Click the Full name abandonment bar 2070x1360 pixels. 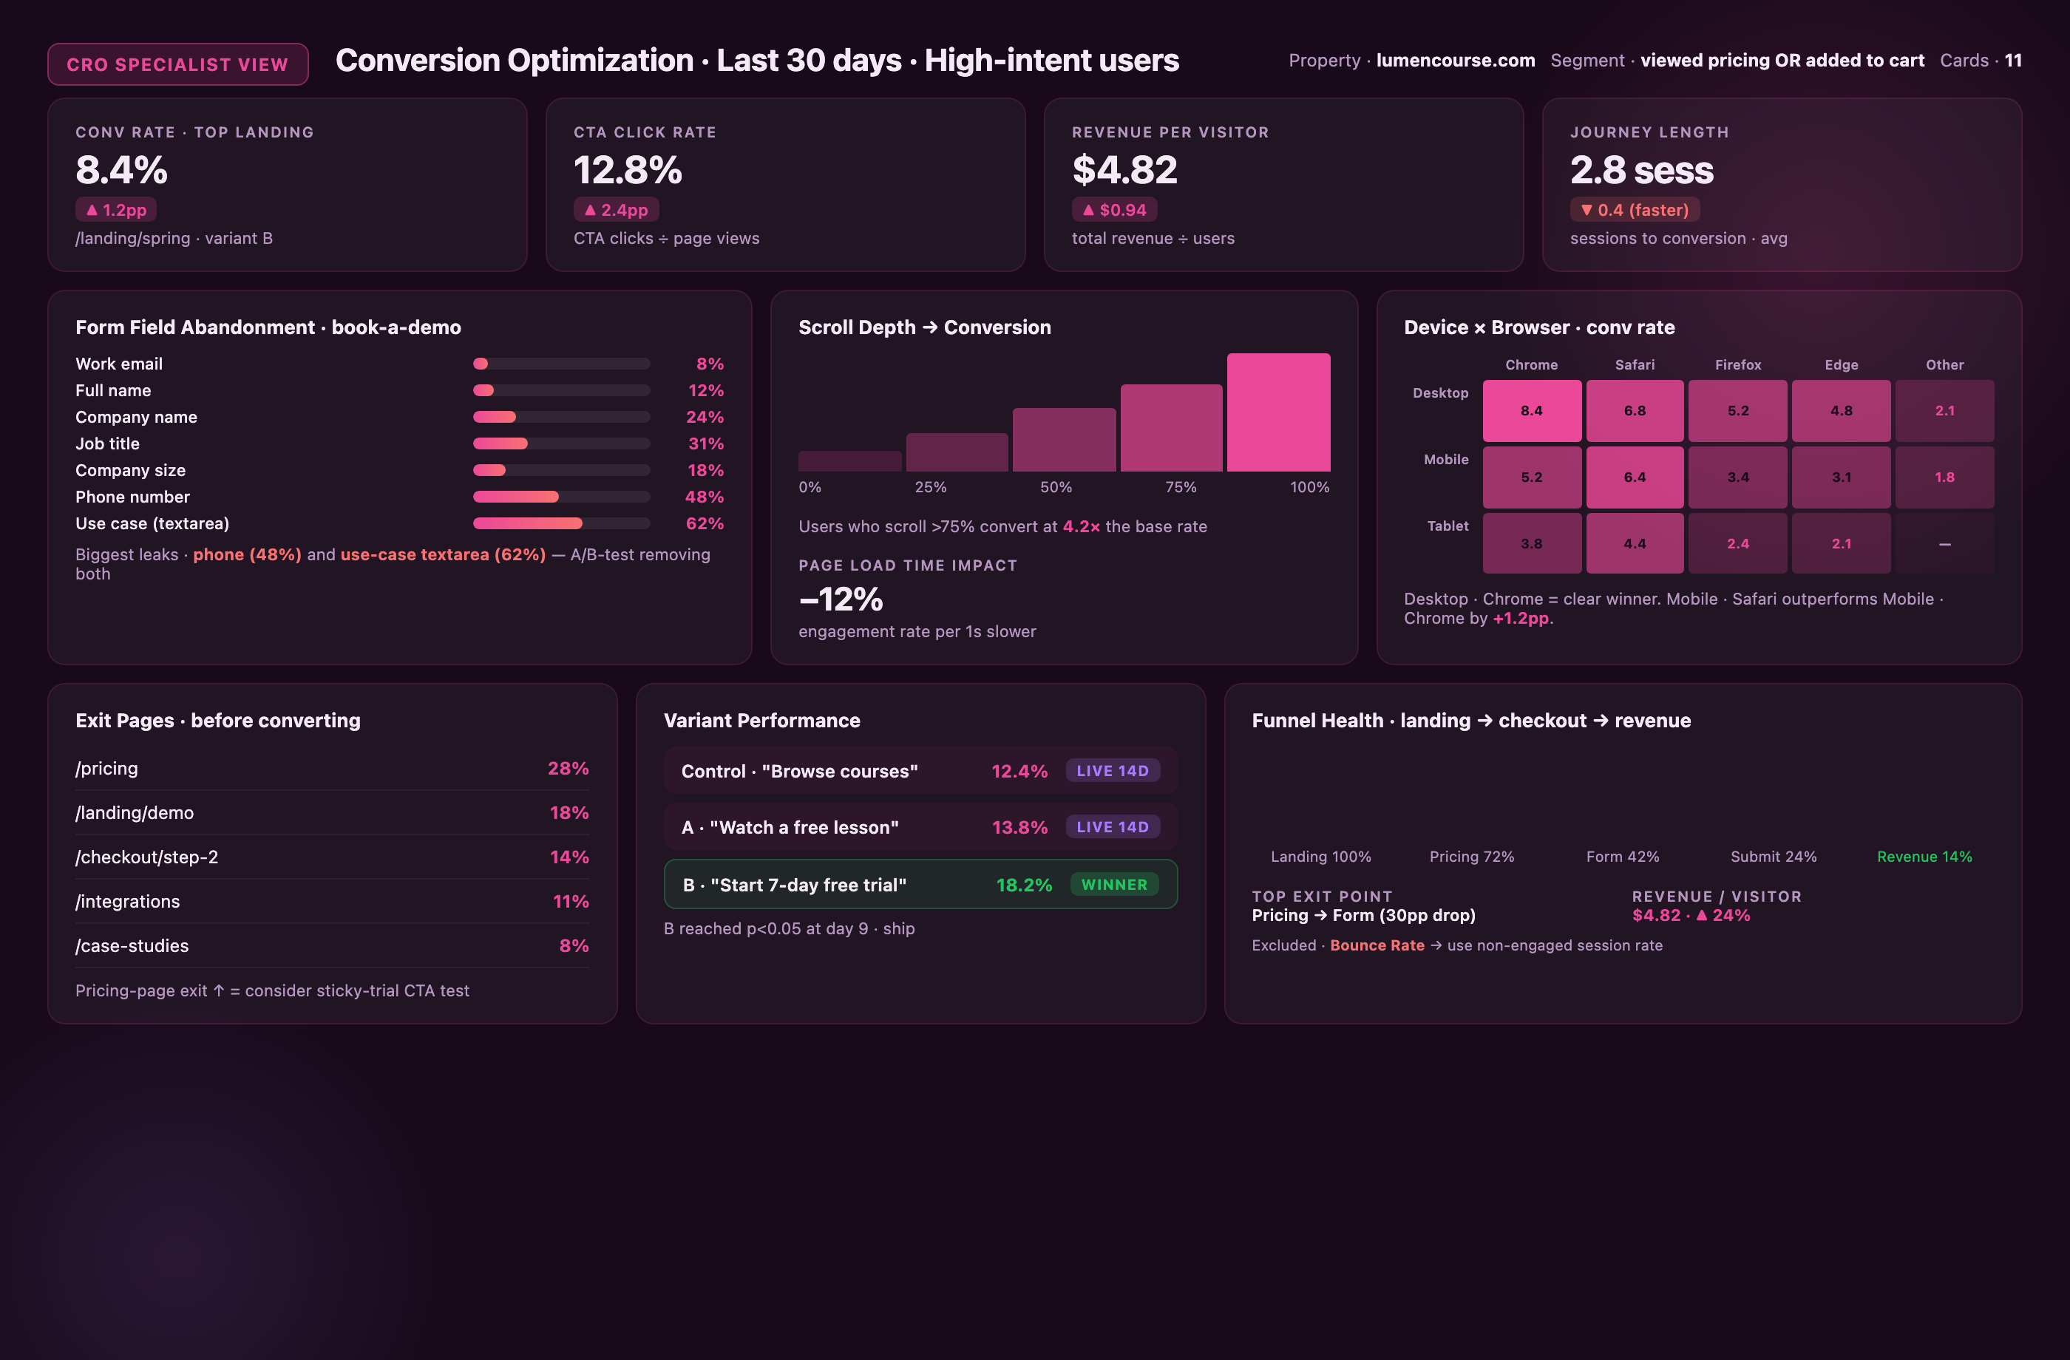point(561,390)
